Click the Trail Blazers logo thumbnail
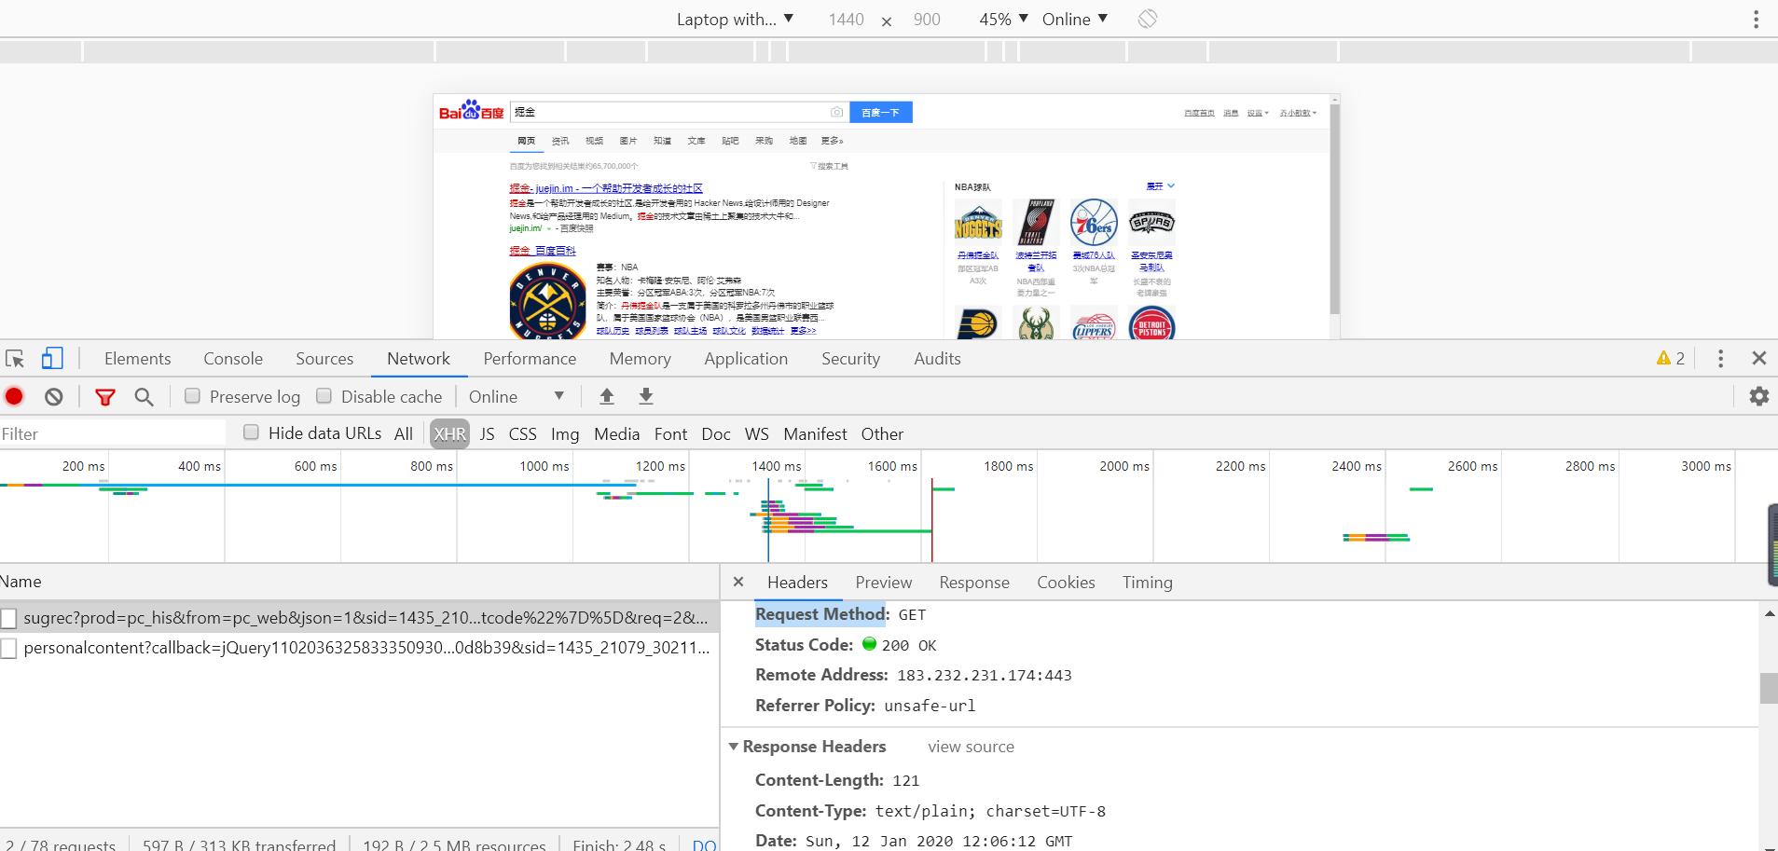Screen dimensions: 1778x851 [1036, 223]
